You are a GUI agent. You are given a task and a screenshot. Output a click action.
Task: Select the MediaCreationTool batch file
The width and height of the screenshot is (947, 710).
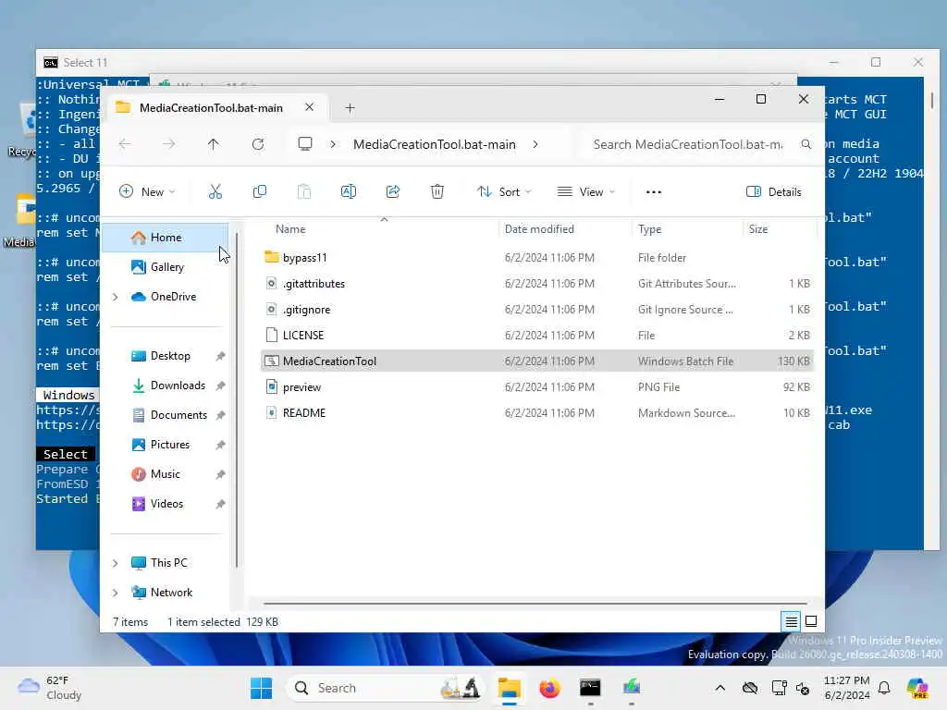[537, 361]
